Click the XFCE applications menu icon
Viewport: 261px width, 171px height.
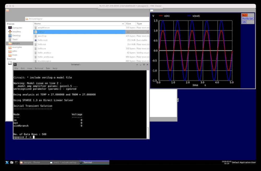[x=7, y=162]
